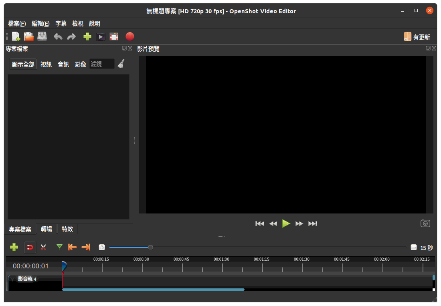Screen dimensions: 441x306
Task: Open the 檢視 menu
Action: [78, 24]
